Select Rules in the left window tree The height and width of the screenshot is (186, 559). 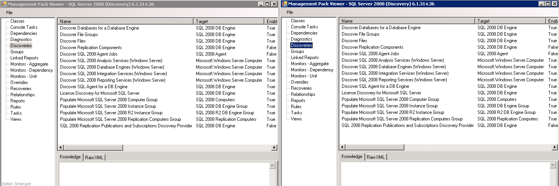coord(16,107)
